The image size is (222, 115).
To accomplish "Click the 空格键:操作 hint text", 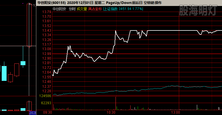I will coord(153,3).
